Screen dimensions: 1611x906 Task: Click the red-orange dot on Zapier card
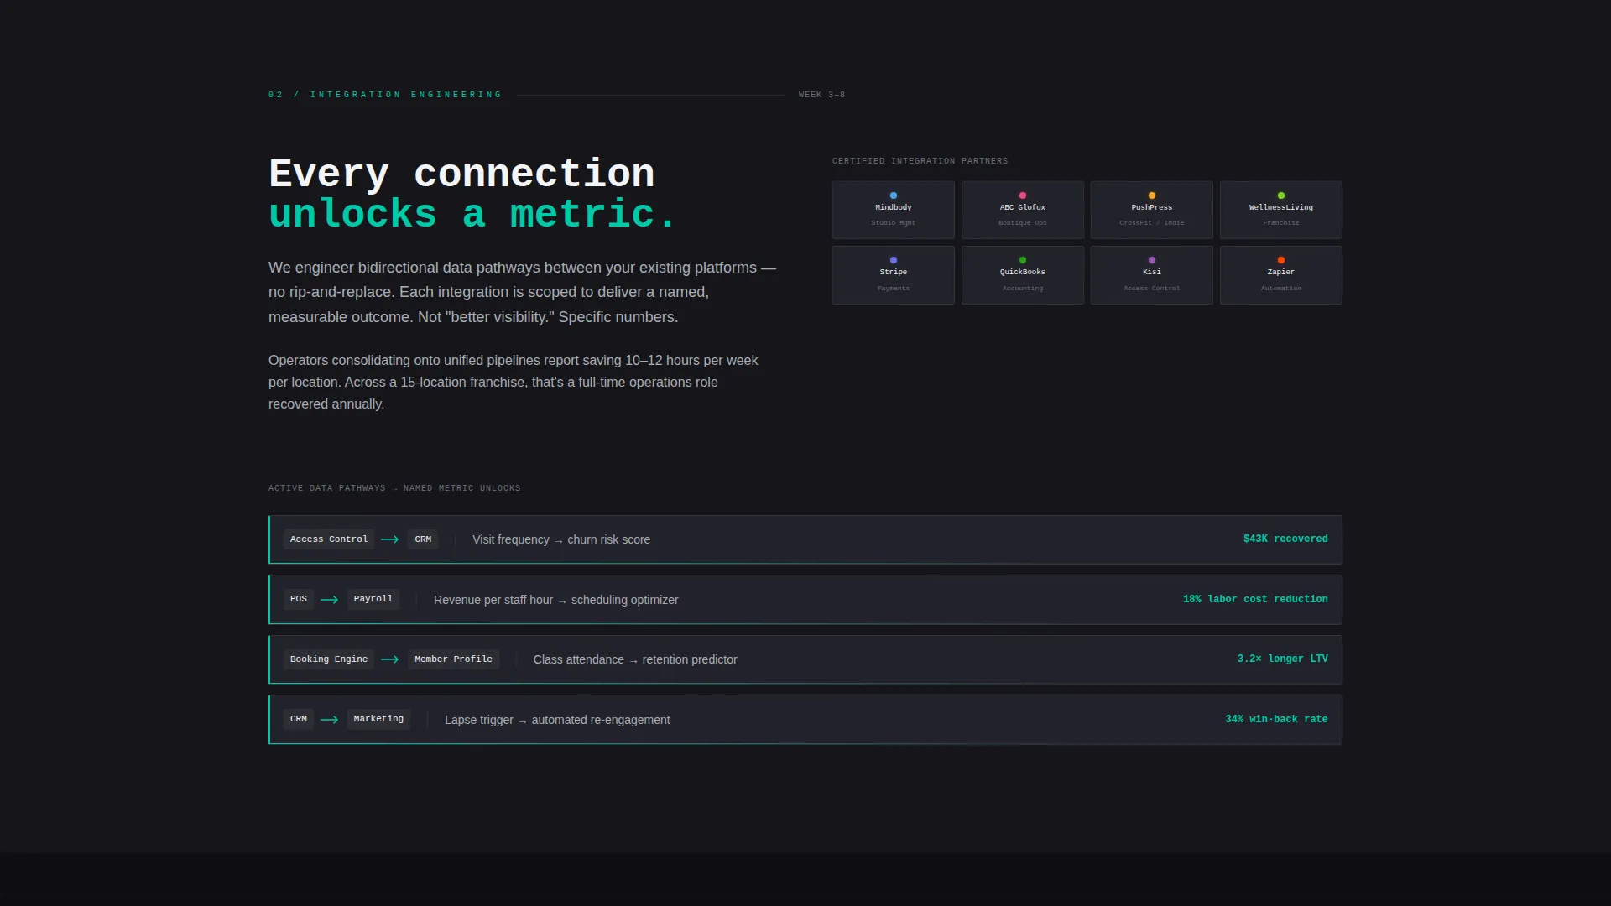point(1280,260)
